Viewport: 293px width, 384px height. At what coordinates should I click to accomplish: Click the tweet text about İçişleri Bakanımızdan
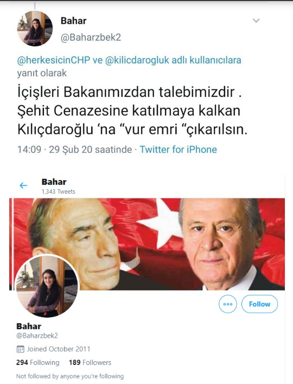tap(132, 111)
